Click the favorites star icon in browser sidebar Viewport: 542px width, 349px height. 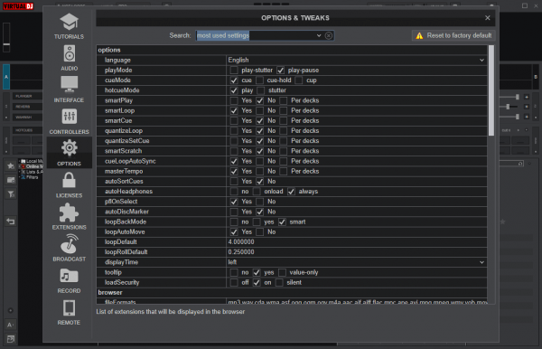(11, 165)
